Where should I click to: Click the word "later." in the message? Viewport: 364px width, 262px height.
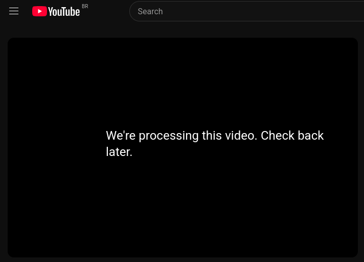(119, 152)
